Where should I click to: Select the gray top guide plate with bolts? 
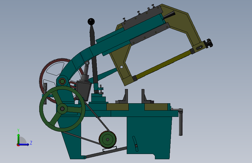coord(142,17)
